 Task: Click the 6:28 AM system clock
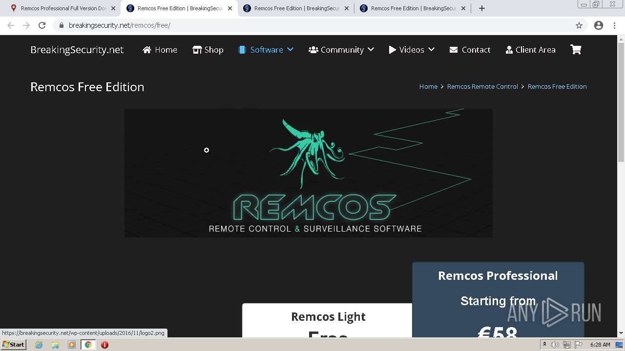tap(600, 345)
